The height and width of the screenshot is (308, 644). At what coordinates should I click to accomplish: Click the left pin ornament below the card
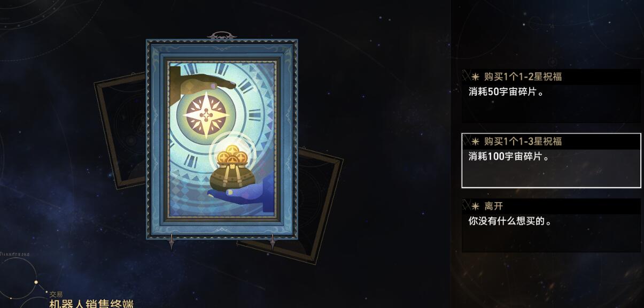tap(172, 243)
